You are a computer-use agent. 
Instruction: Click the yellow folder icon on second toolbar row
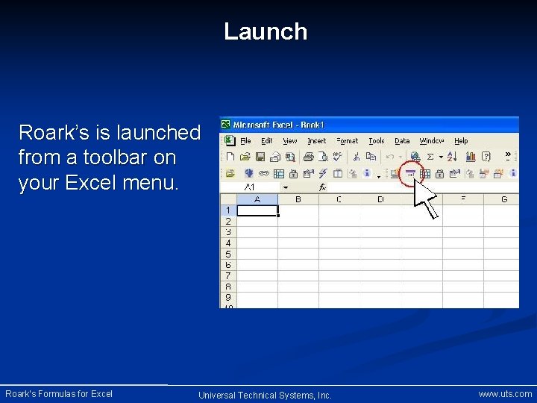(230, 173)
